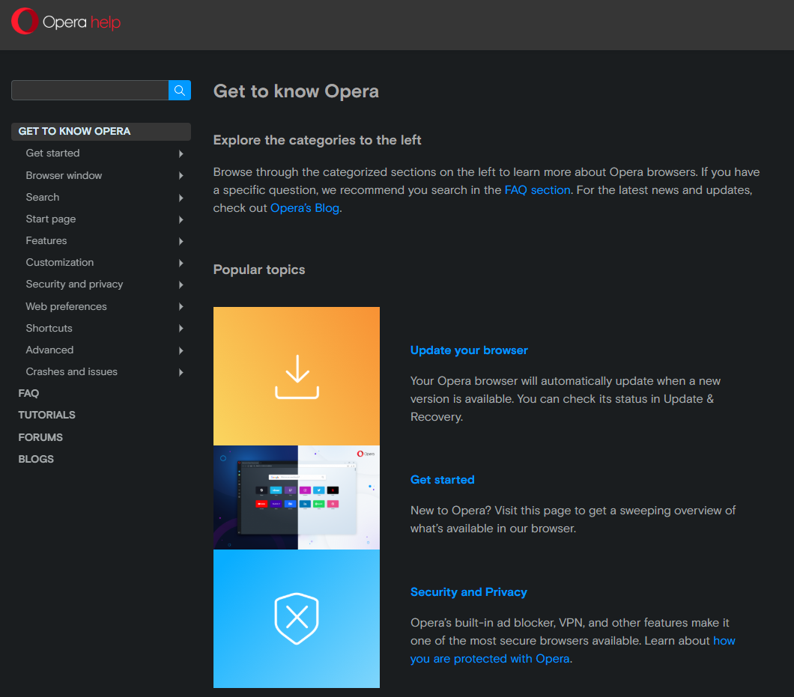Image resolution: width=794 pixels, height=697 pixels.
Task: Select Customization in the sidebar
Action: pos(60,263)
